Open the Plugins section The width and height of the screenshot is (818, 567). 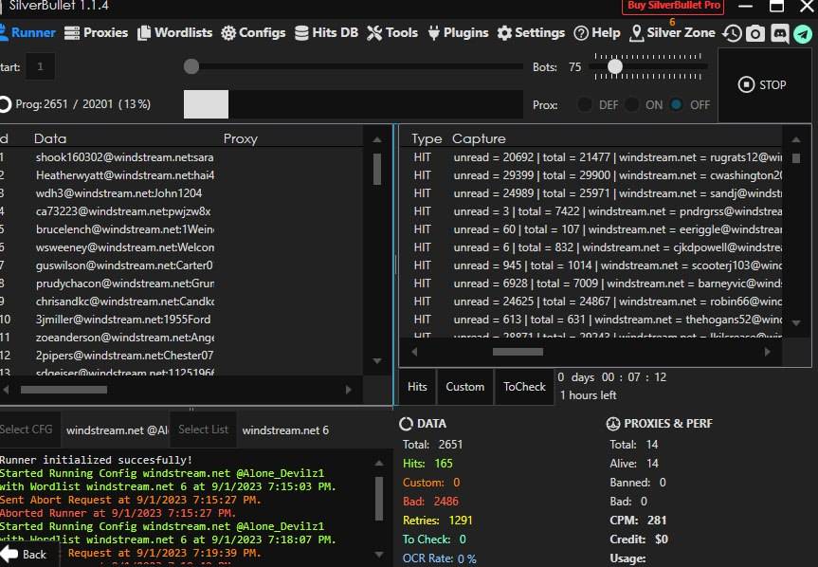coord(457,32)
